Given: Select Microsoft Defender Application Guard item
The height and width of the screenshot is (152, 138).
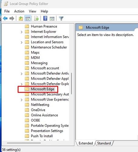Looking at the screenshot, I should 50,78.
